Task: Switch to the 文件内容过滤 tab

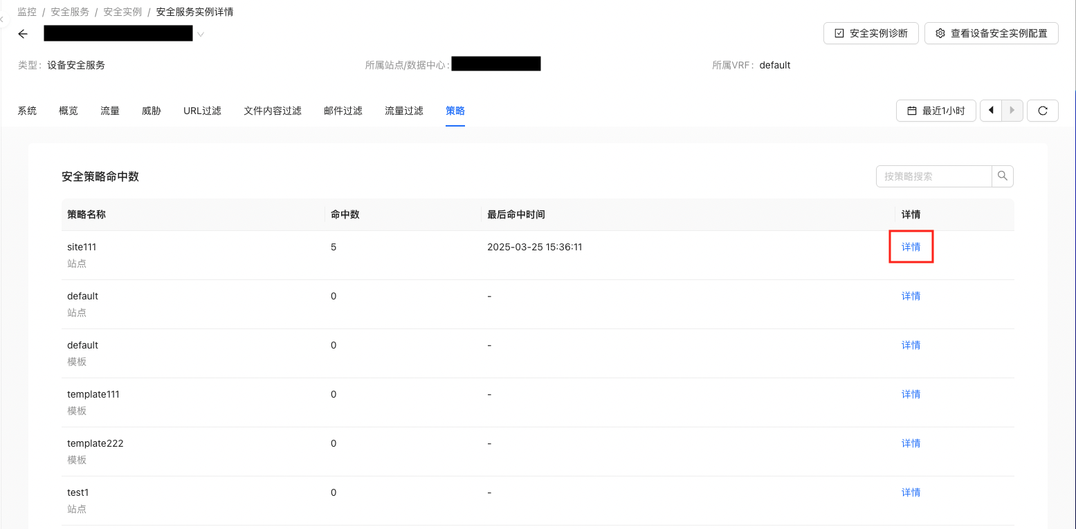Action: coord(273,111)
